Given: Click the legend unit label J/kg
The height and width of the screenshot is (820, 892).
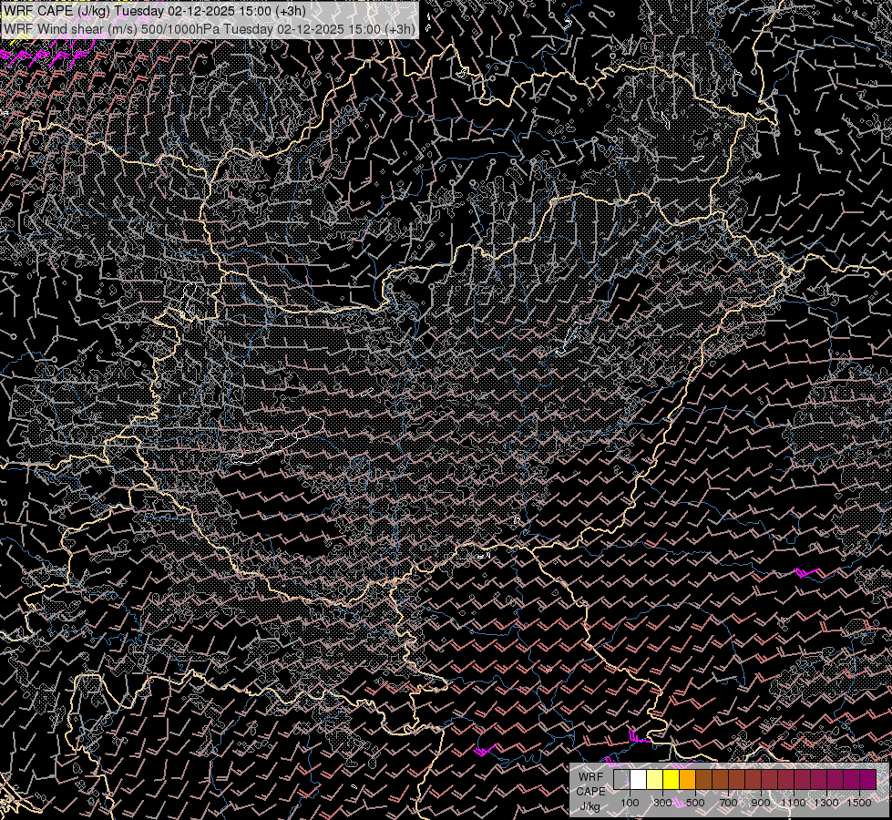Looking at the screenshot, I should click(590, 806).
